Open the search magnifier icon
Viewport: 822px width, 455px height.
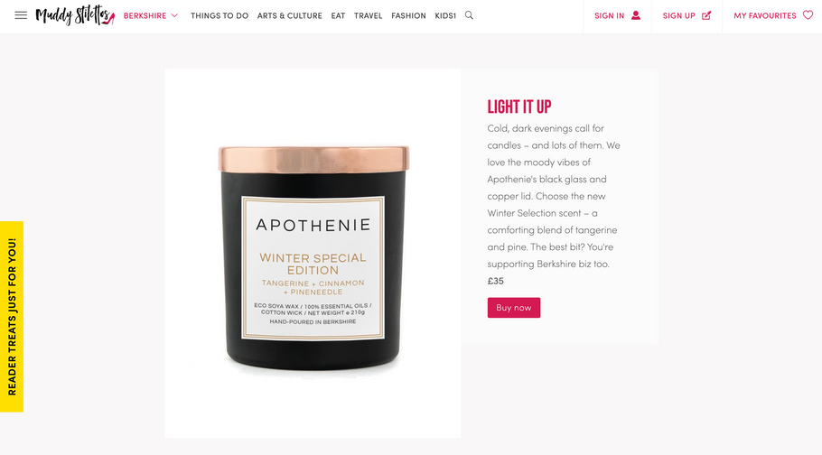(x=469, y=15)
